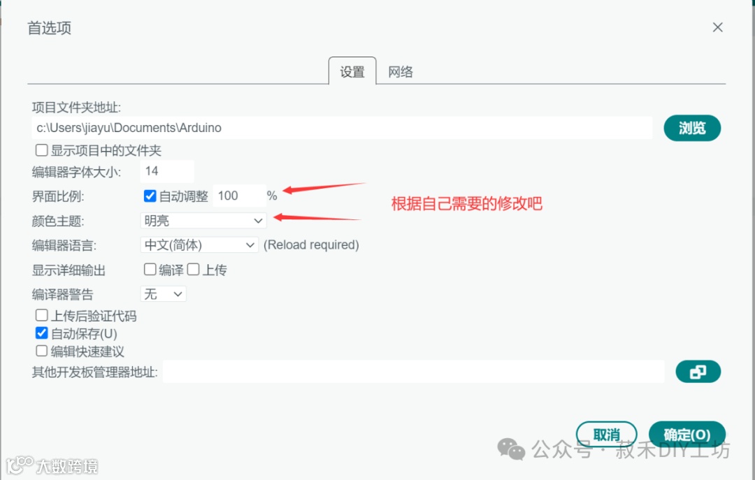Click the additional boards URL window icon

(698, 372)
